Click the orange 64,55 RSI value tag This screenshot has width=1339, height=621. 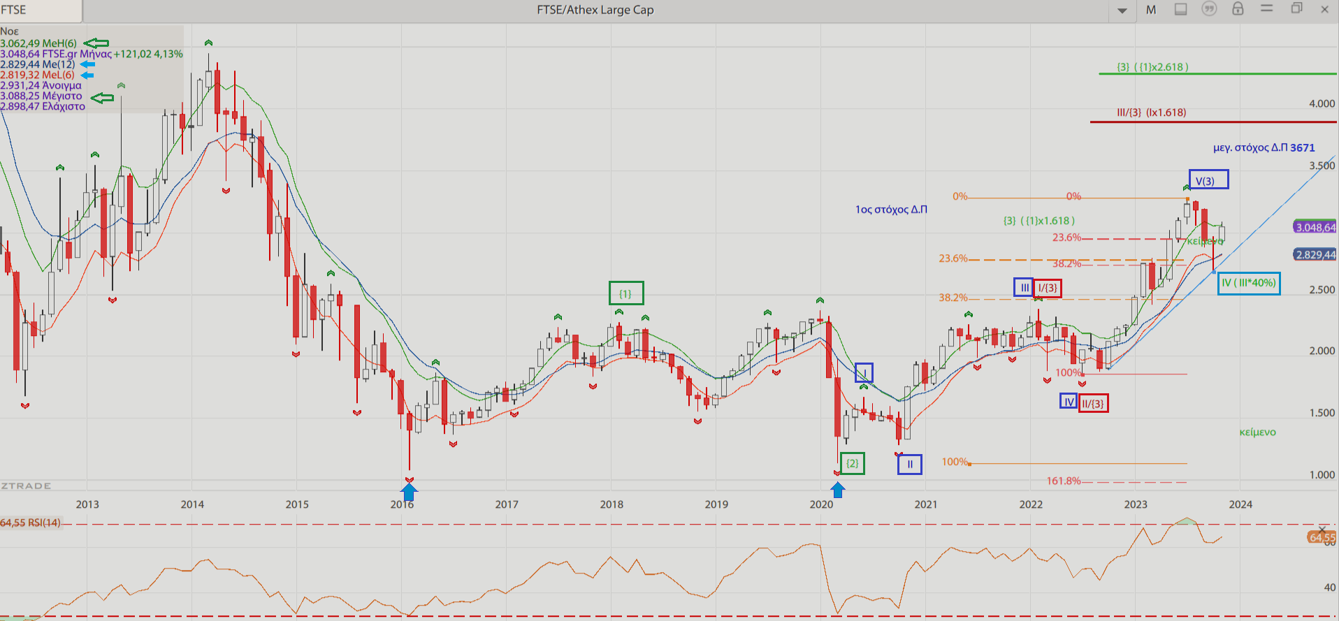coord(1322,537)
